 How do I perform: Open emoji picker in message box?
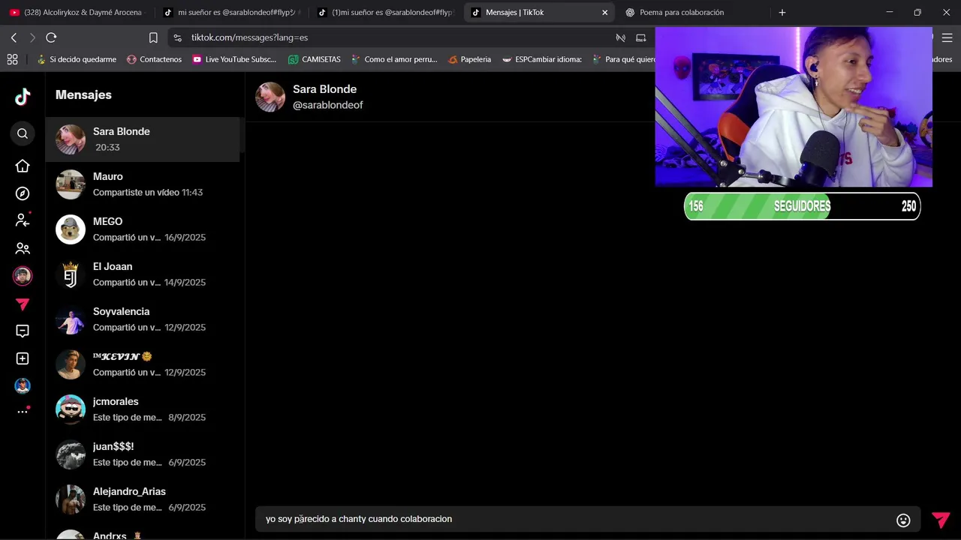[x=903, y=520]
